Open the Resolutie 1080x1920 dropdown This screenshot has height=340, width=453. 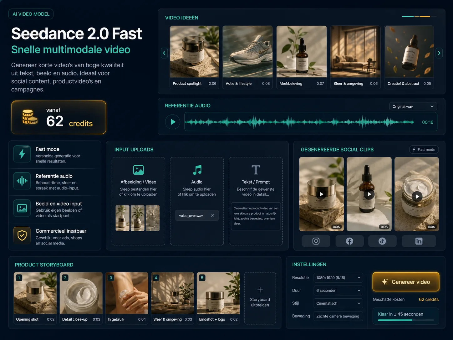pos(338,278)
